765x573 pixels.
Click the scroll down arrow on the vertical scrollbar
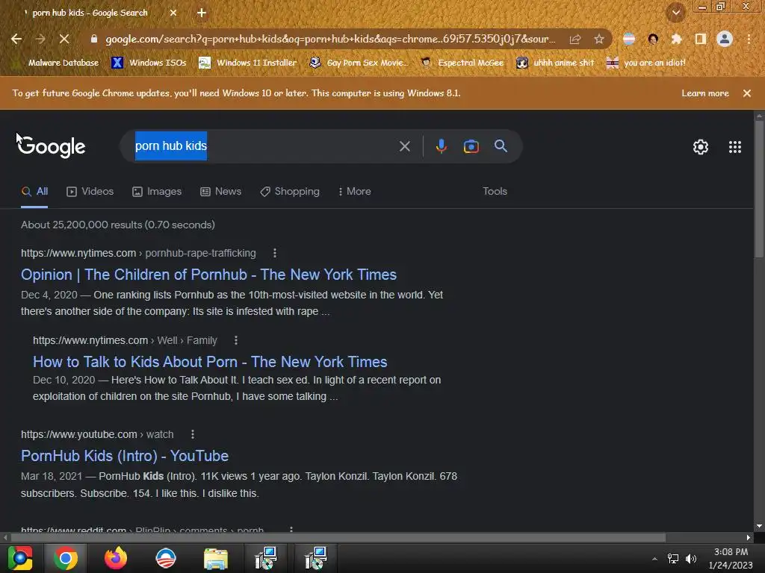point(759,526)
